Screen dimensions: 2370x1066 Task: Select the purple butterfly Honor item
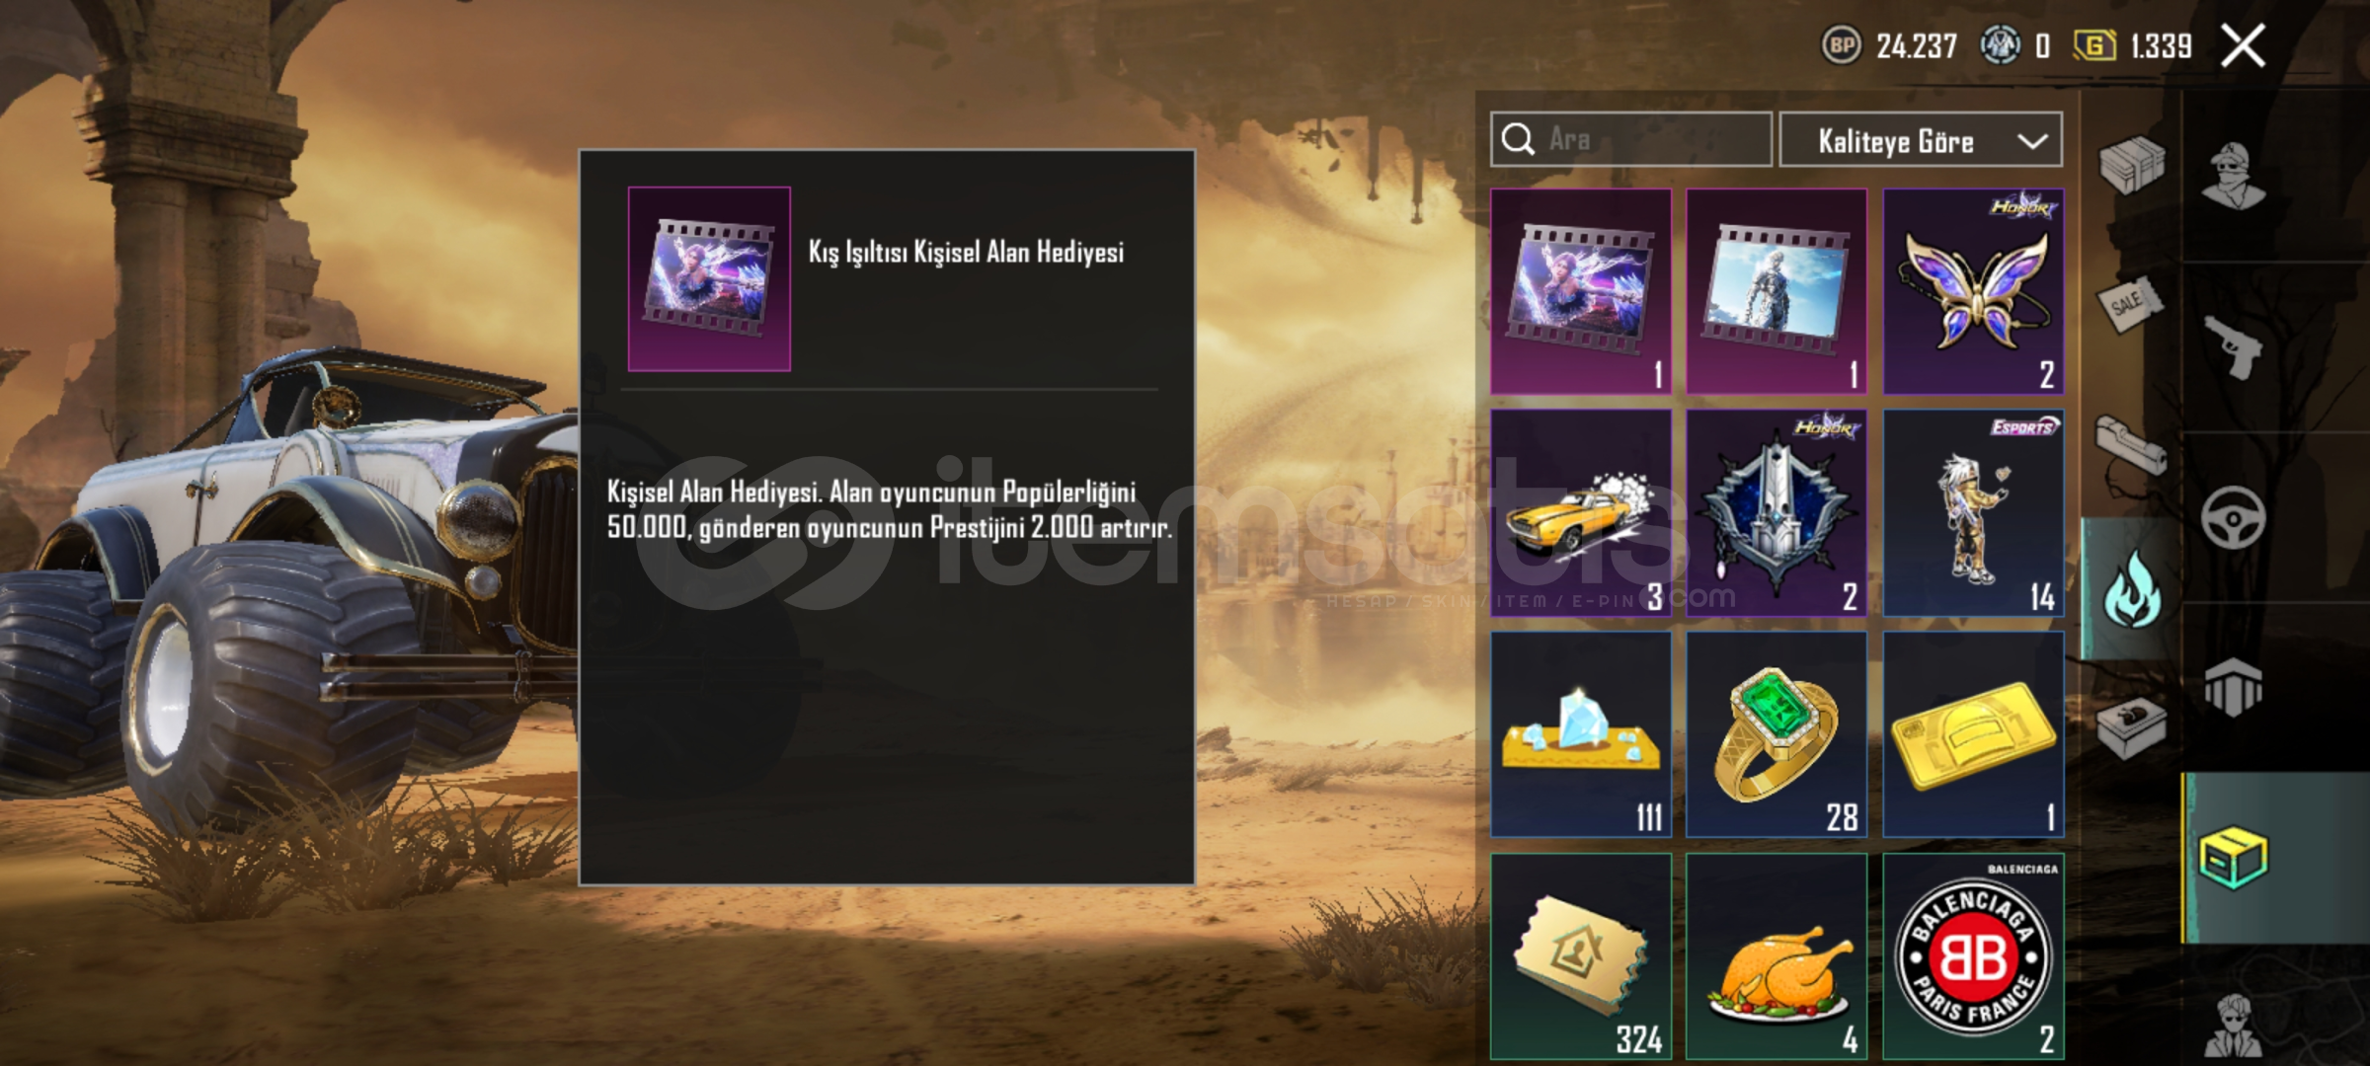1973,292
